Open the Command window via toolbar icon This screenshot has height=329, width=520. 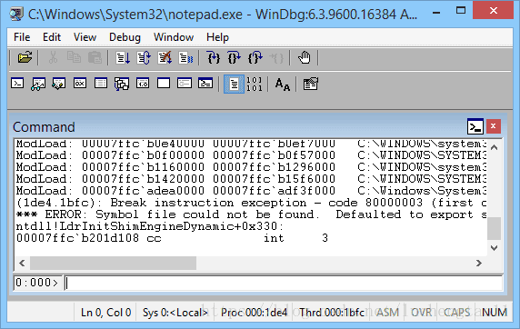17,84
